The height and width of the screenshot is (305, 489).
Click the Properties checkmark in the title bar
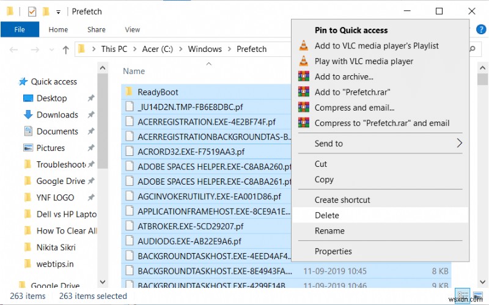click(x=32, y=11)
